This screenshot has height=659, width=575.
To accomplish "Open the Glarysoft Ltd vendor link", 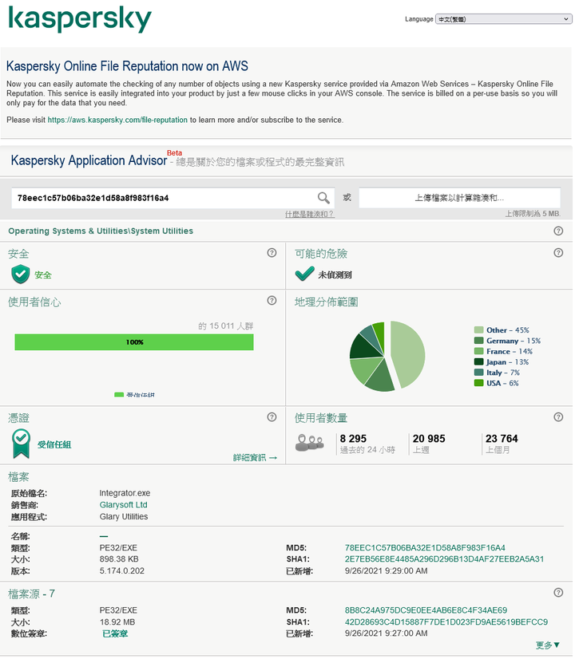I will pos(123,505).
